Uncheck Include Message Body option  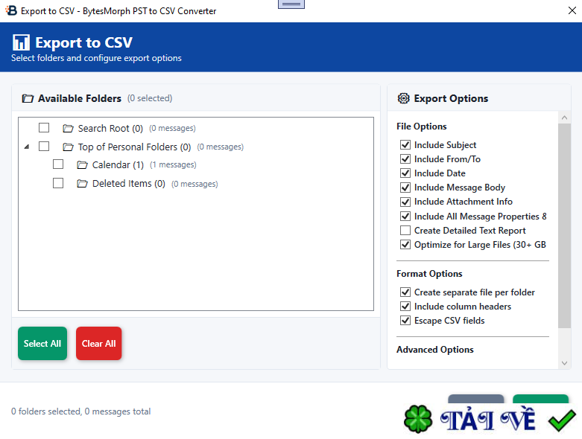click(405, 188)
